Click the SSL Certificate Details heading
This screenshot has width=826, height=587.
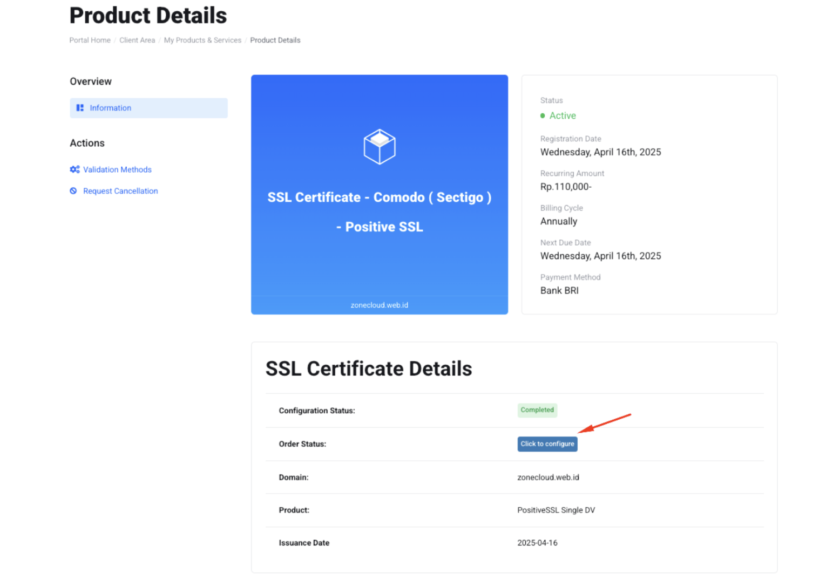click(369, 369)
